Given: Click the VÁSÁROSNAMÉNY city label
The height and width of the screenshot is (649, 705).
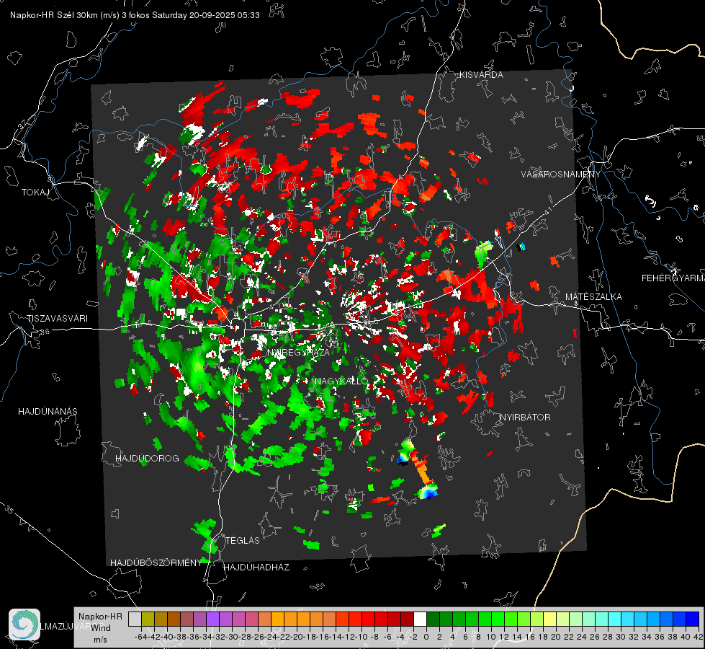Looking at the screenshot, I should (x=561, y=175).
